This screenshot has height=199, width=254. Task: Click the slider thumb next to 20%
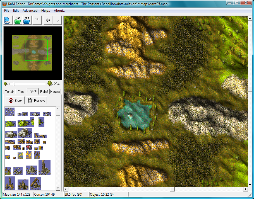pyautogui.click(x=14, y=84)
